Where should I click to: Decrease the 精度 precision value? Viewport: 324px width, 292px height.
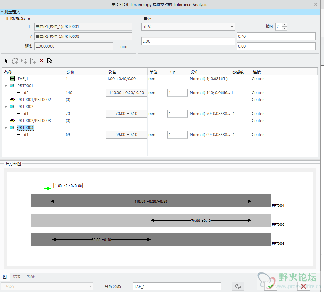pos(285,29)
